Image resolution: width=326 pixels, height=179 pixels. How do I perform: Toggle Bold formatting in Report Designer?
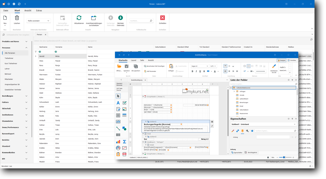192,71
